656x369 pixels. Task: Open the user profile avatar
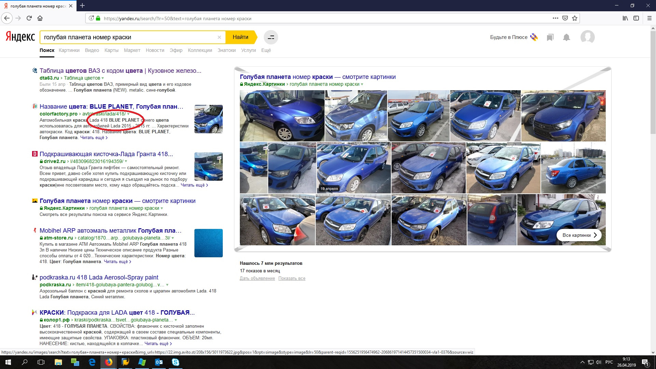588,37
